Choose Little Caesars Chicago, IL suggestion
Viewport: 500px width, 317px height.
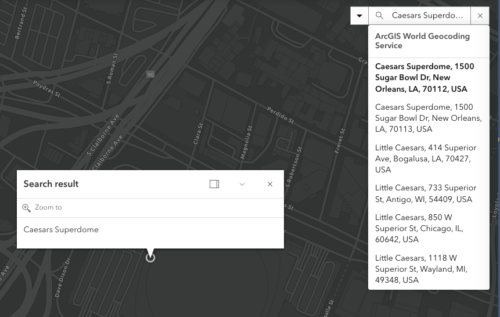(x=429, y=228)
